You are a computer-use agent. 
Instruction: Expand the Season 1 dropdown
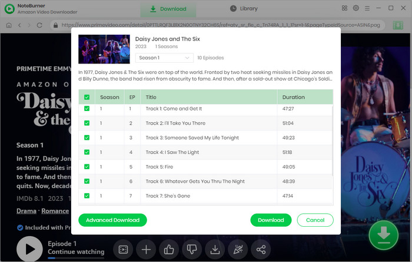pos(164,58)
